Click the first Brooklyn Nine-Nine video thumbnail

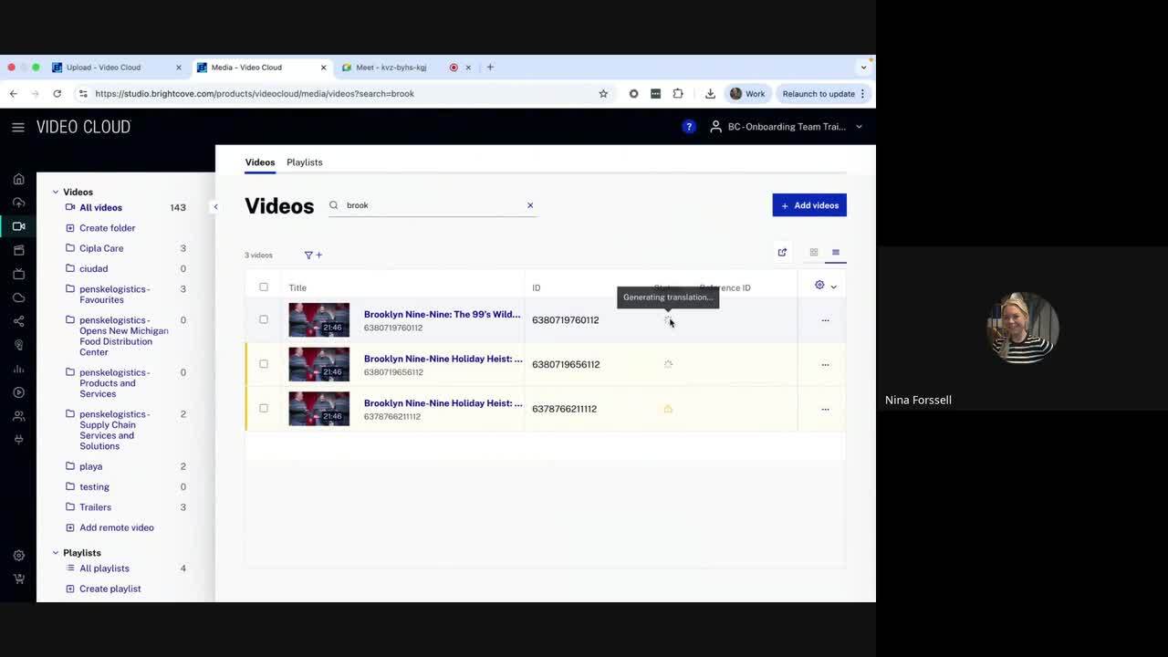318,320
